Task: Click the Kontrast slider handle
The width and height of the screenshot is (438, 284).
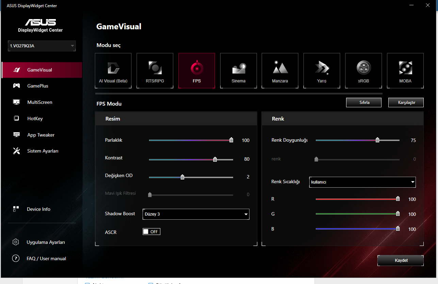Action: click(215, 159)
